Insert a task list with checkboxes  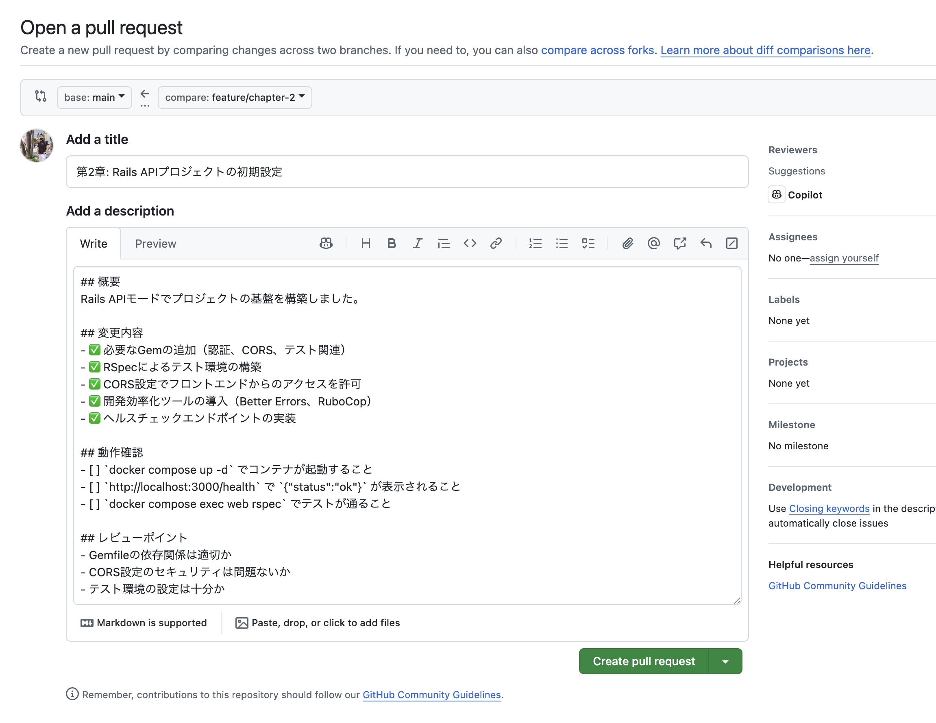[588, 244]
